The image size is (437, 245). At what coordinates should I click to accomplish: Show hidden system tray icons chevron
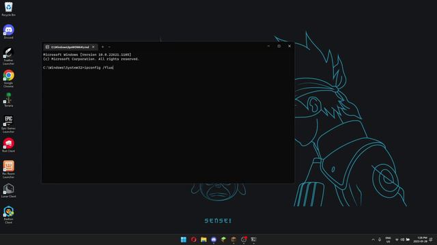point(373,240)
